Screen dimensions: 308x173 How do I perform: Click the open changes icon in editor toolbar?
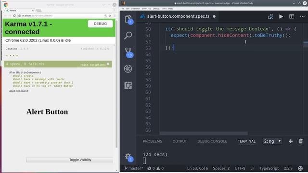tap(270, 16)
